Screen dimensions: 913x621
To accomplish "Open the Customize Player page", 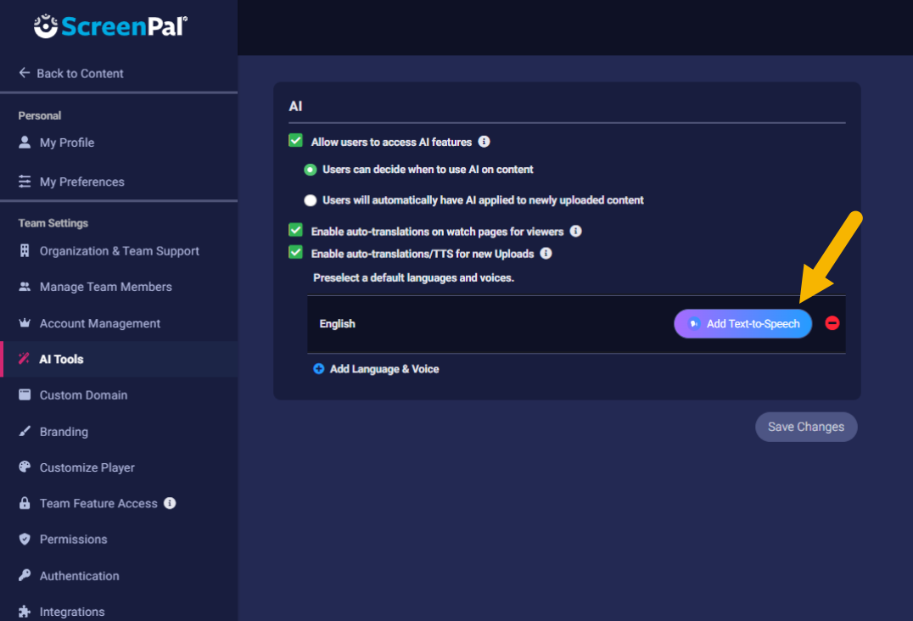I will (87, 467).
